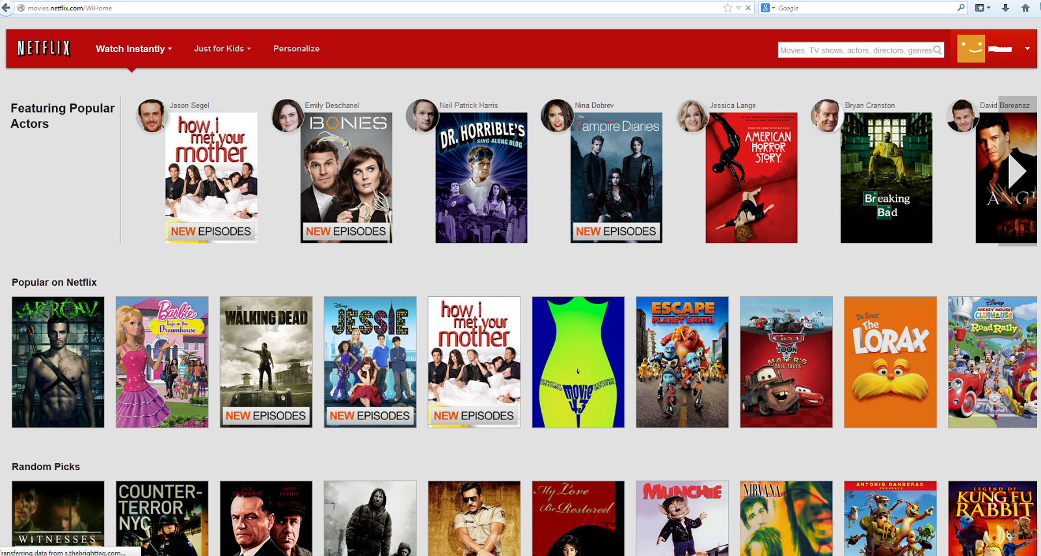Select the American Horror Story poster

click(751, 178)
